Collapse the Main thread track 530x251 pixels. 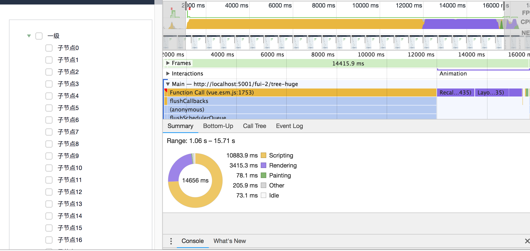(x=168, y=84)
